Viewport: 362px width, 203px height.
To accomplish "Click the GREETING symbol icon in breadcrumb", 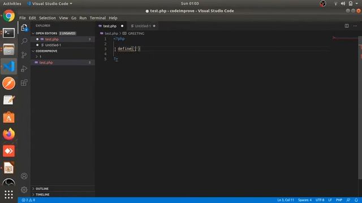I will tap(124, 33).
